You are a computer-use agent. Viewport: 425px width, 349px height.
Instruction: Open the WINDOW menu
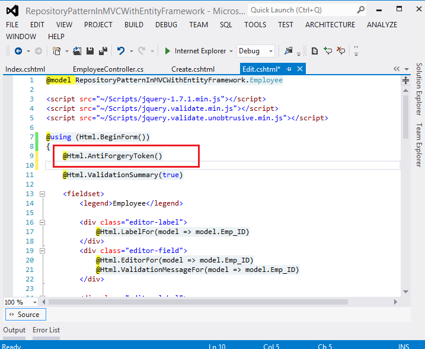point(21,37)
